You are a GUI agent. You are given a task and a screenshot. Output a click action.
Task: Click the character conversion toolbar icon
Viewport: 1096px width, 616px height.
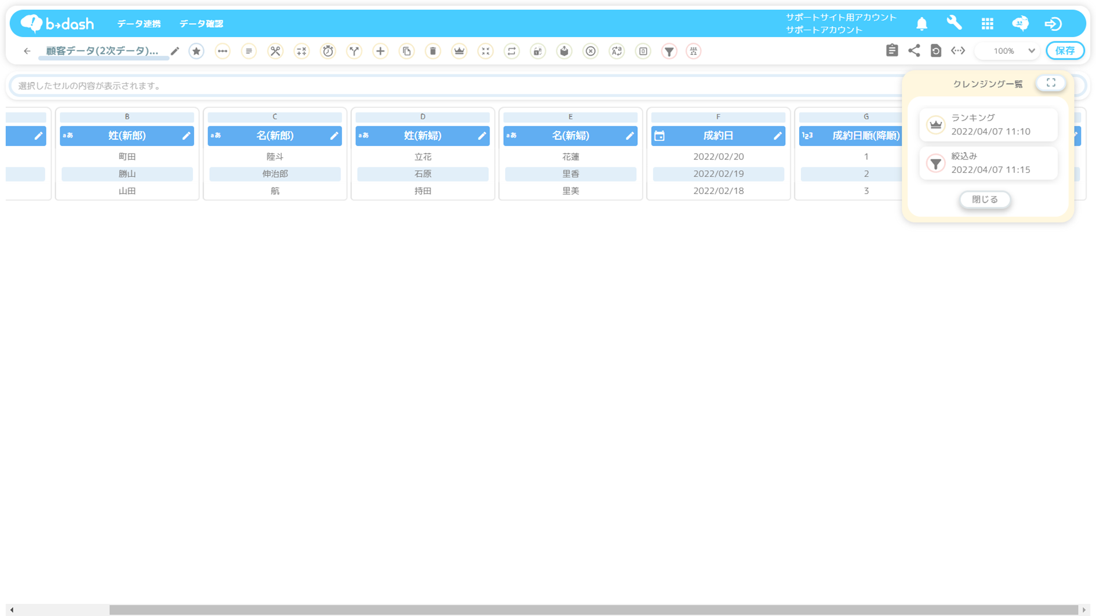617,51
